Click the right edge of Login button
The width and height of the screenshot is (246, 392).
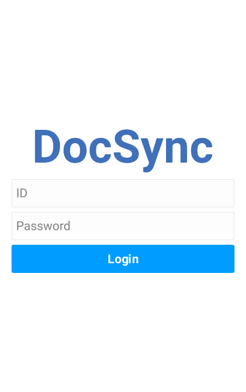point(231,259)
